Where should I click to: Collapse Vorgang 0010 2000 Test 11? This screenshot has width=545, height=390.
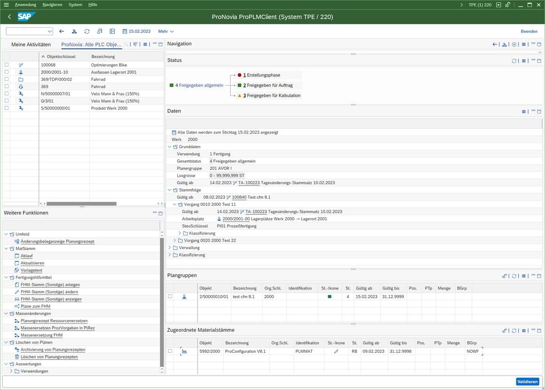175,204
